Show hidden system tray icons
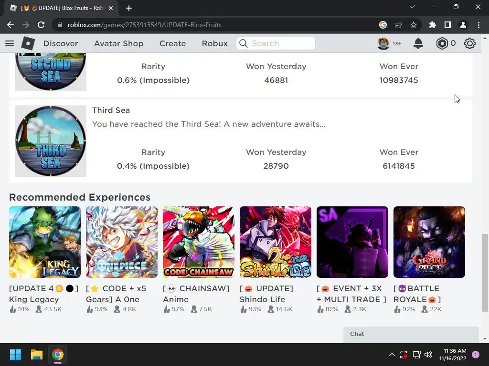 [392, 355]
